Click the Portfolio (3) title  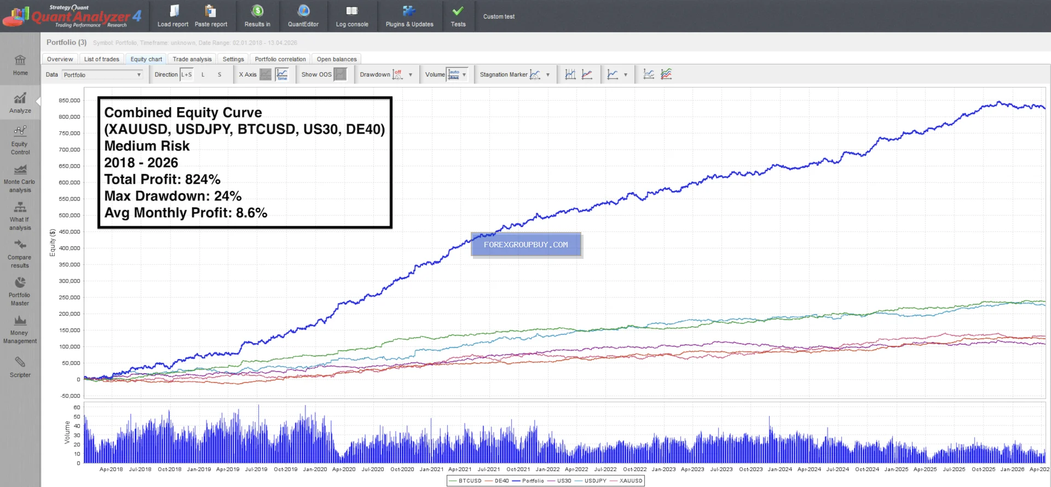click(66, 42)
